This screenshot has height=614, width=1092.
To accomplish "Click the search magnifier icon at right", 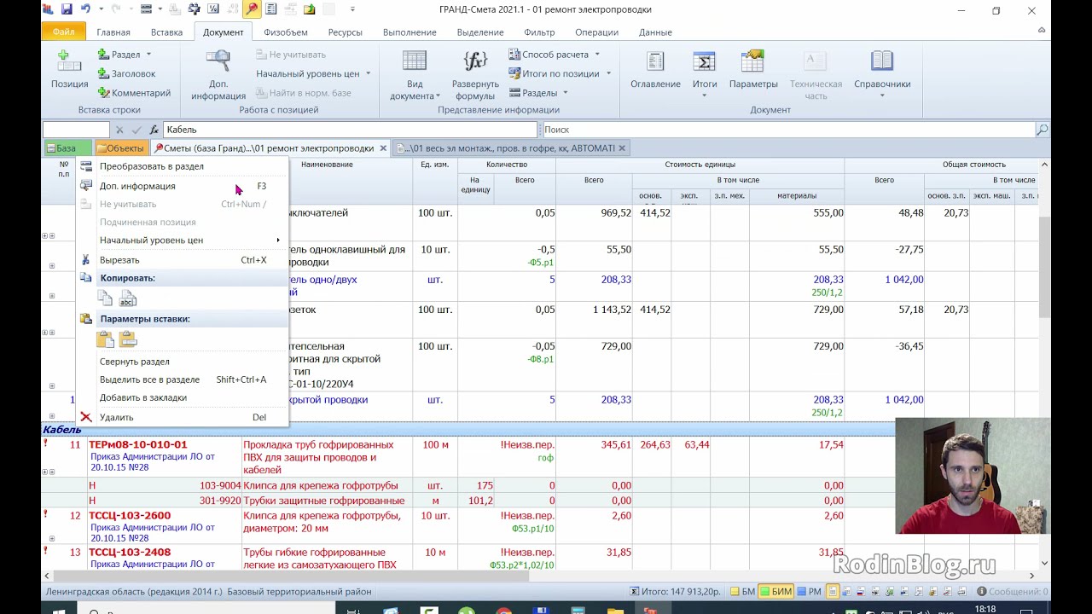I will pyautogui.click(x=1042, y=130).
